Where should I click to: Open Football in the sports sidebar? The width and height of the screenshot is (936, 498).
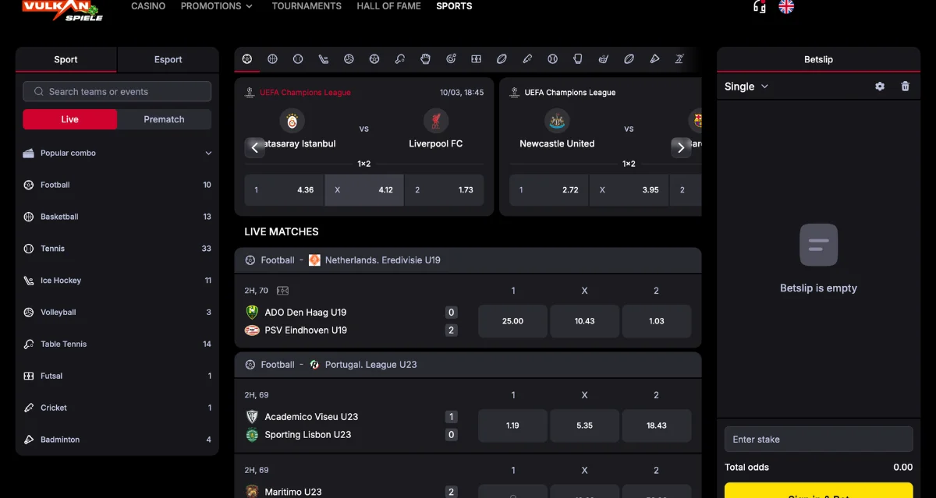pos(117,185)
